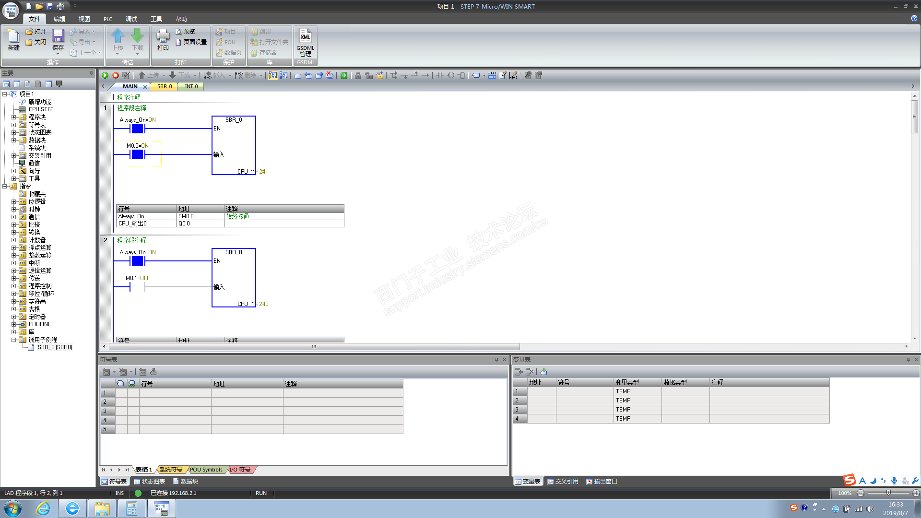Click the 页面设置 button
Screen dimensions: 921x518
[191, 42]
